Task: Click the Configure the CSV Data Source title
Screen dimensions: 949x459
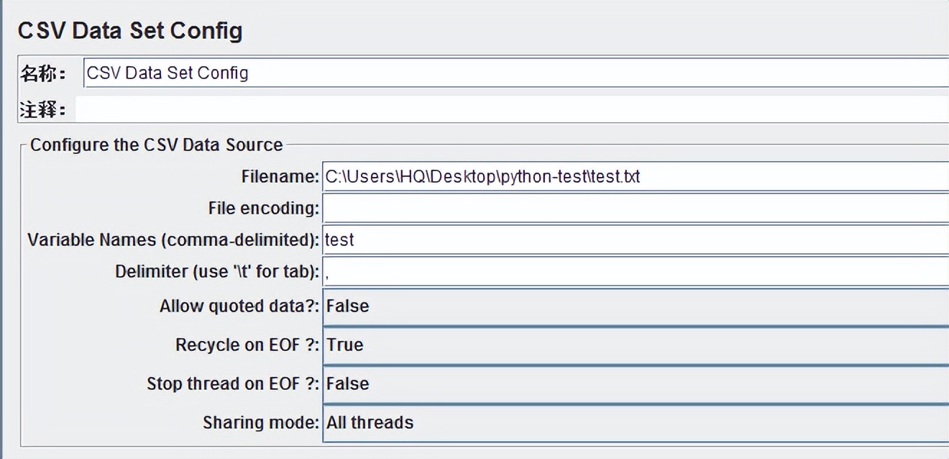Action: pyautogui.click(x=156, y=145)
